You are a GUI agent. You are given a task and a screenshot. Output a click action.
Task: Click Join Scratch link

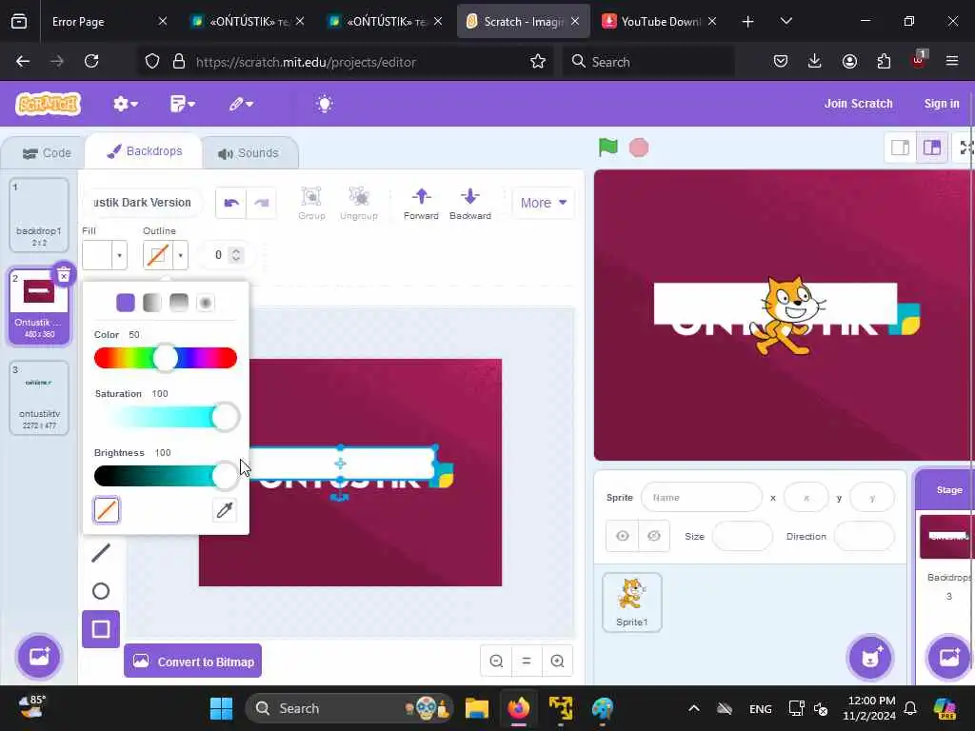pyautogui.click(x=858, y=104)
